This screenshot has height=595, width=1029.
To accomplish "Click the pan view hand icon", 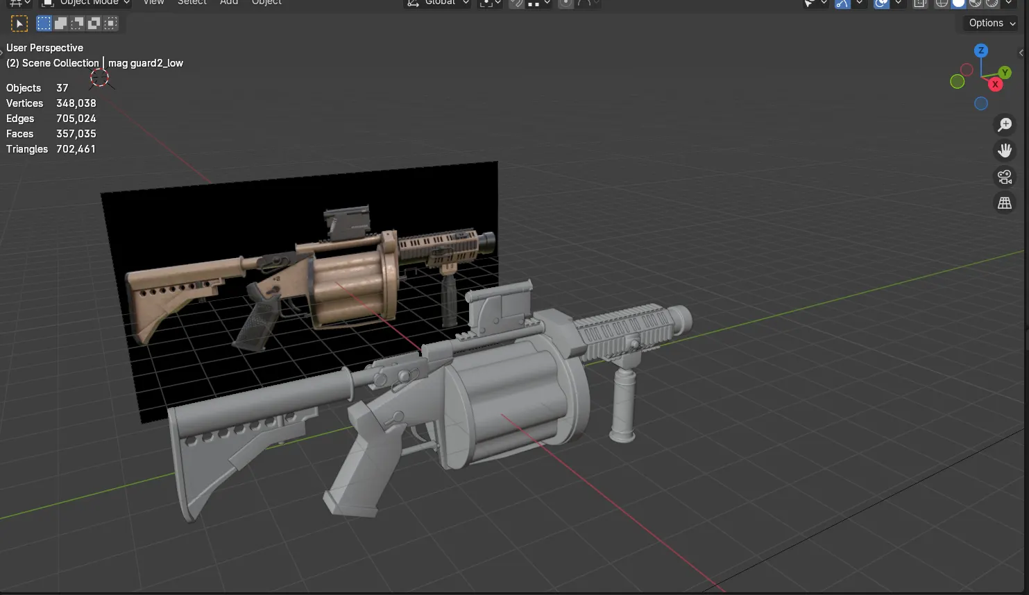I will [1005, 150].
